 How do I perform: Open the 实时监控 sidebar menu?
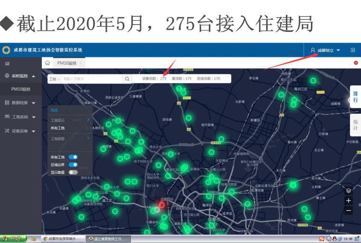21,76
